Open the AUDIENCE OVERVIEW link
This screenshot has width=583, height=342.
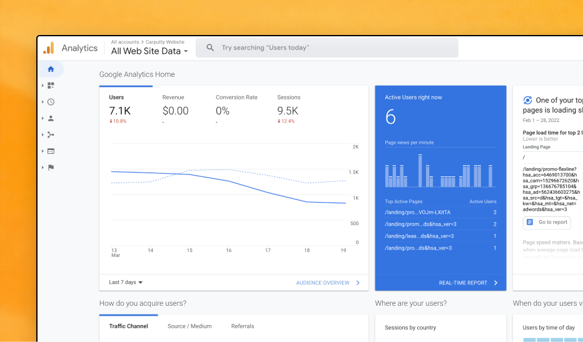point(323,283)
